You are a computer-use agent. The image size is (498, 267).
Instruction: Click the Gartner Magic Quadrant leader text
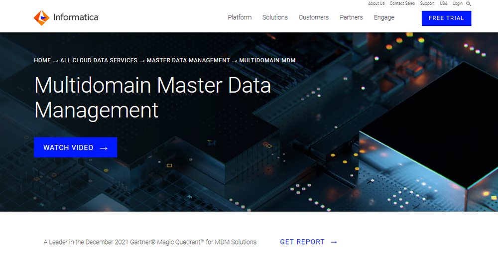[x=150, y=242]
